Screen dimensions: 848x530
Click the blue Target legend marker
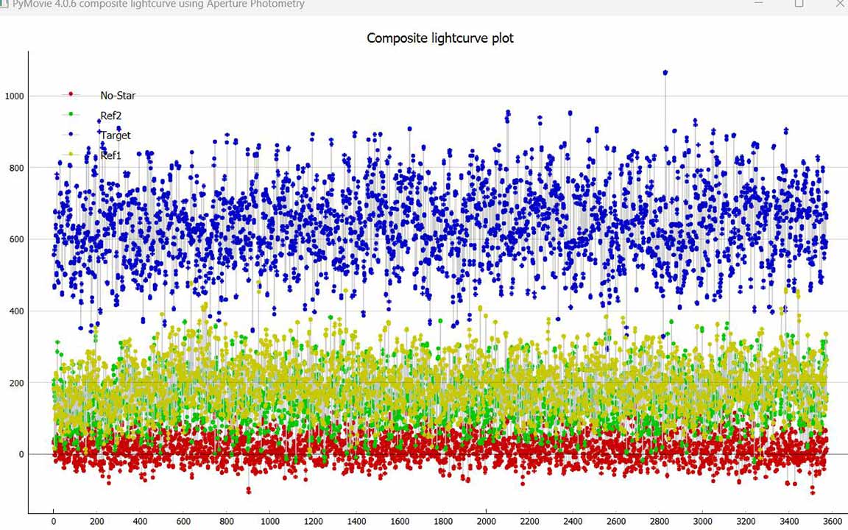71,134
